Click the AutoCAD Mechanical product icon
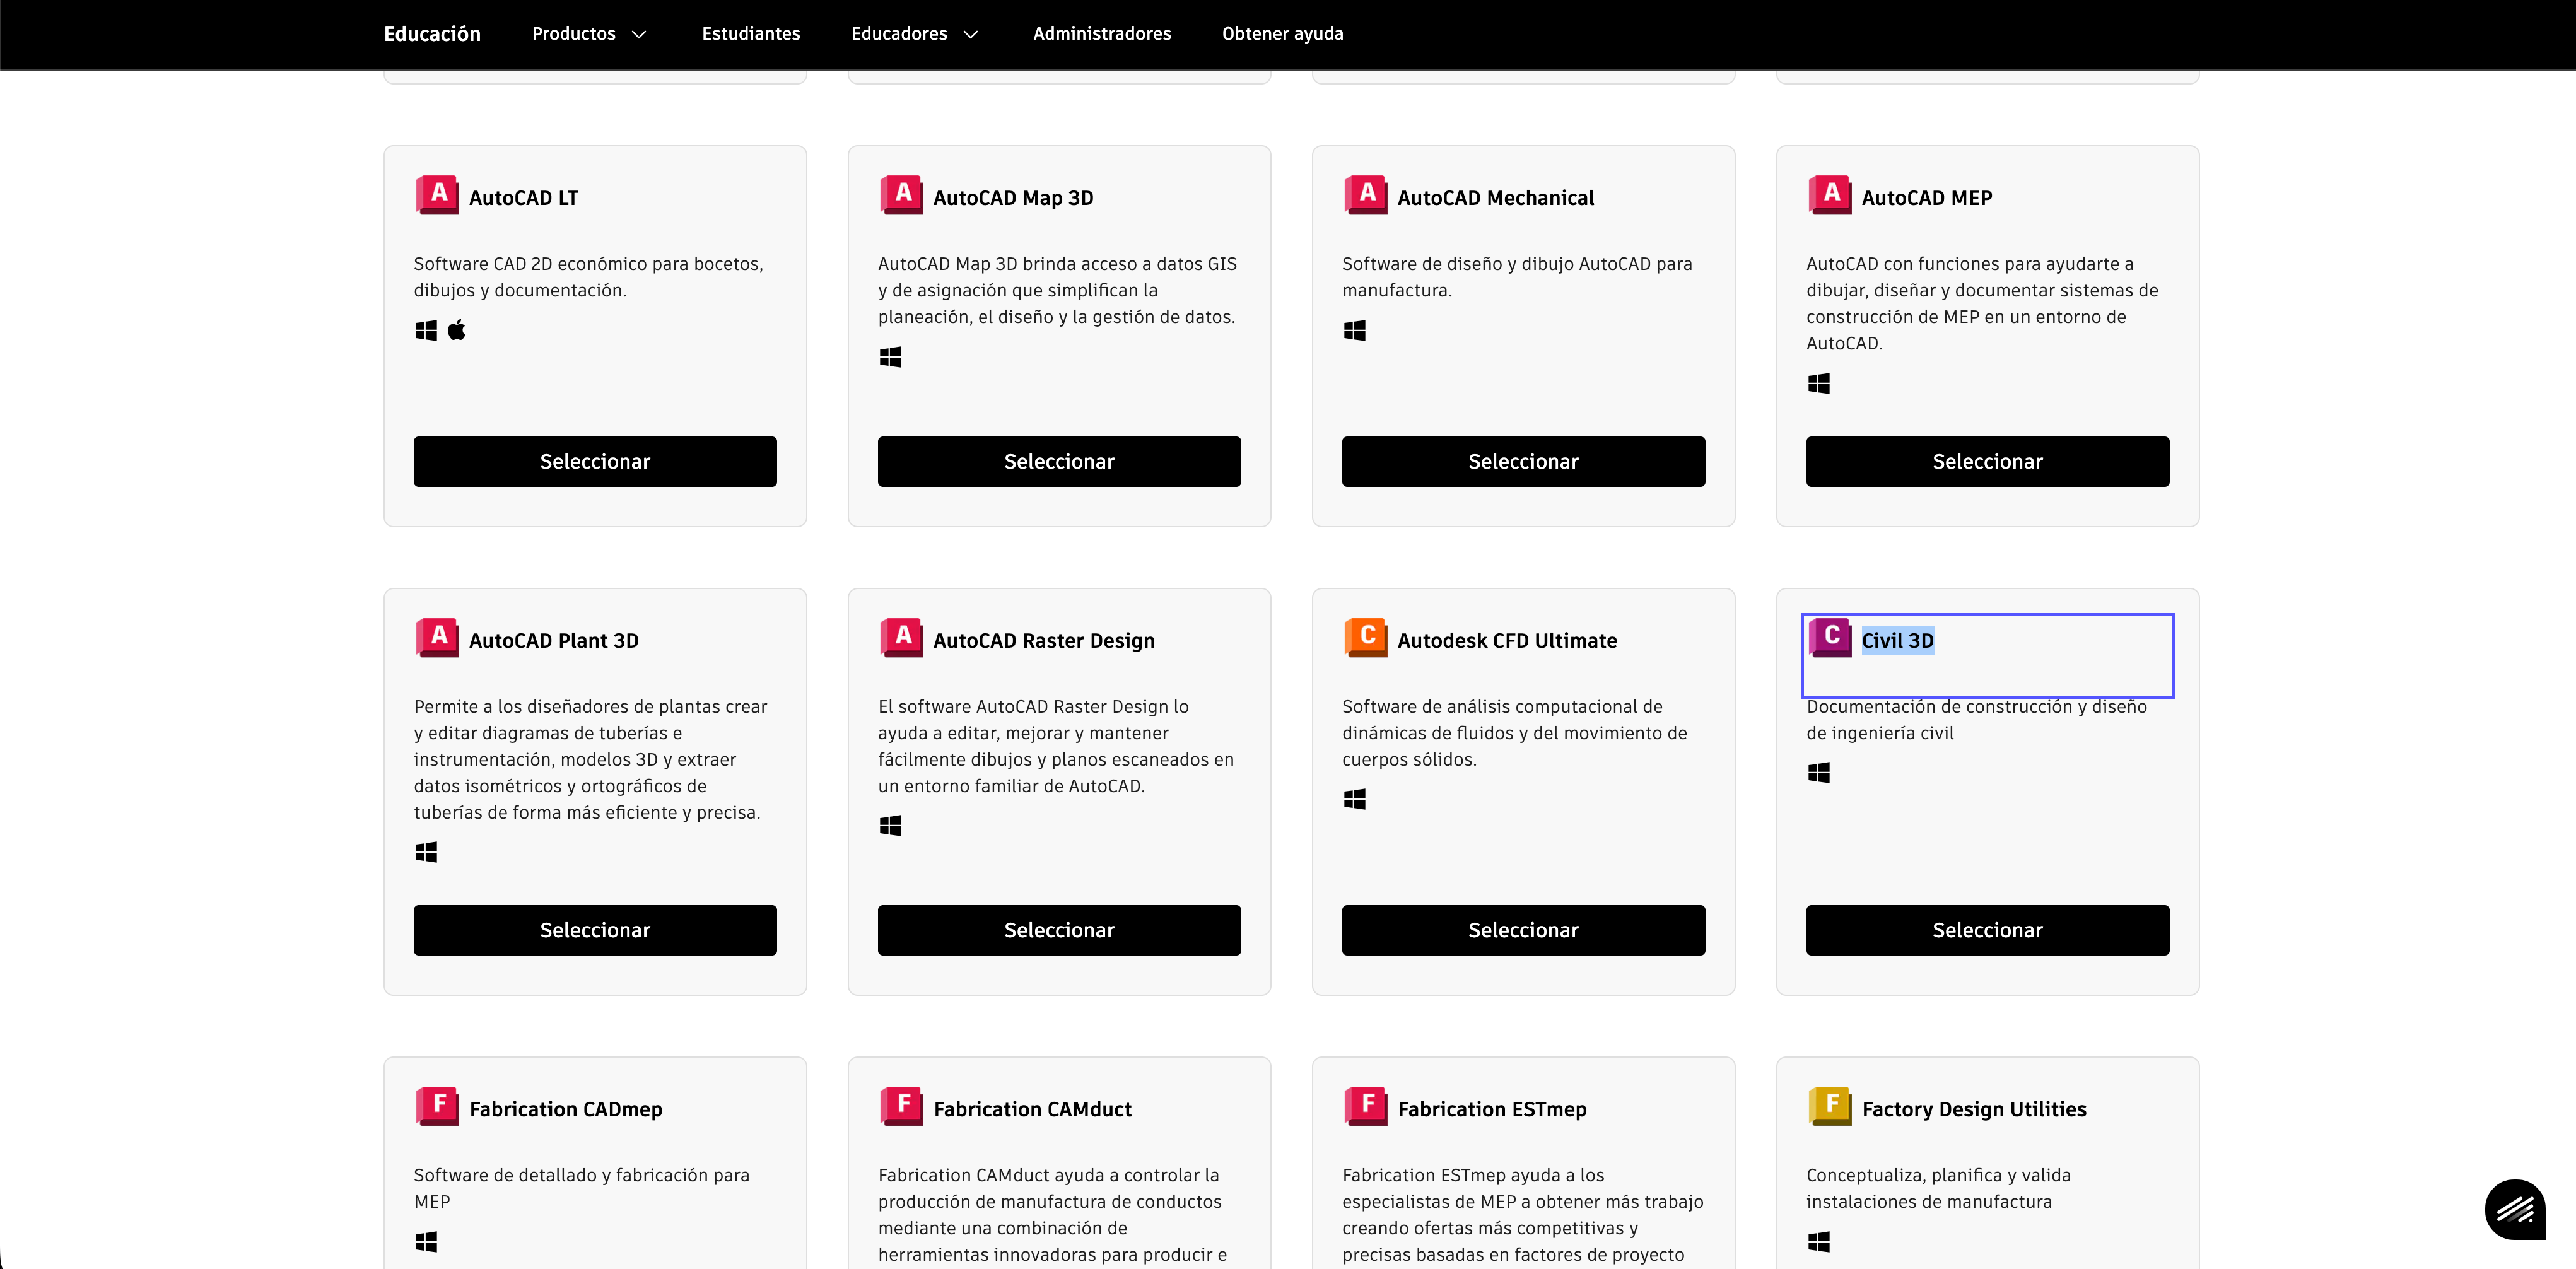This screenshot has width=2576, height=1269. coord(1365,194)
